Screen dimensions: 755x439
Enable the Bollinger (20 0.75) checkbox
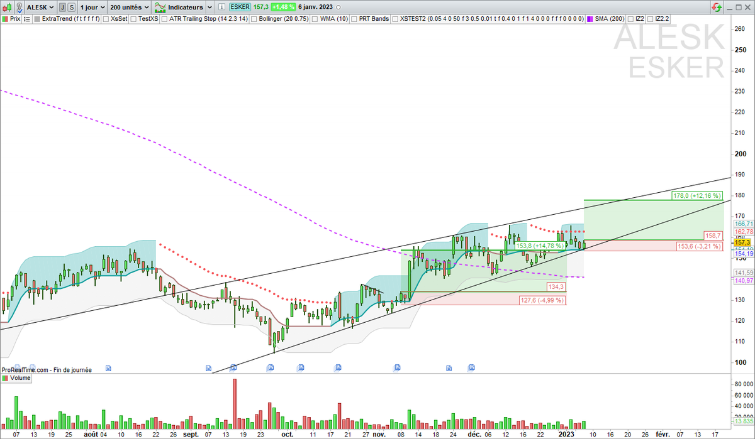254,19
